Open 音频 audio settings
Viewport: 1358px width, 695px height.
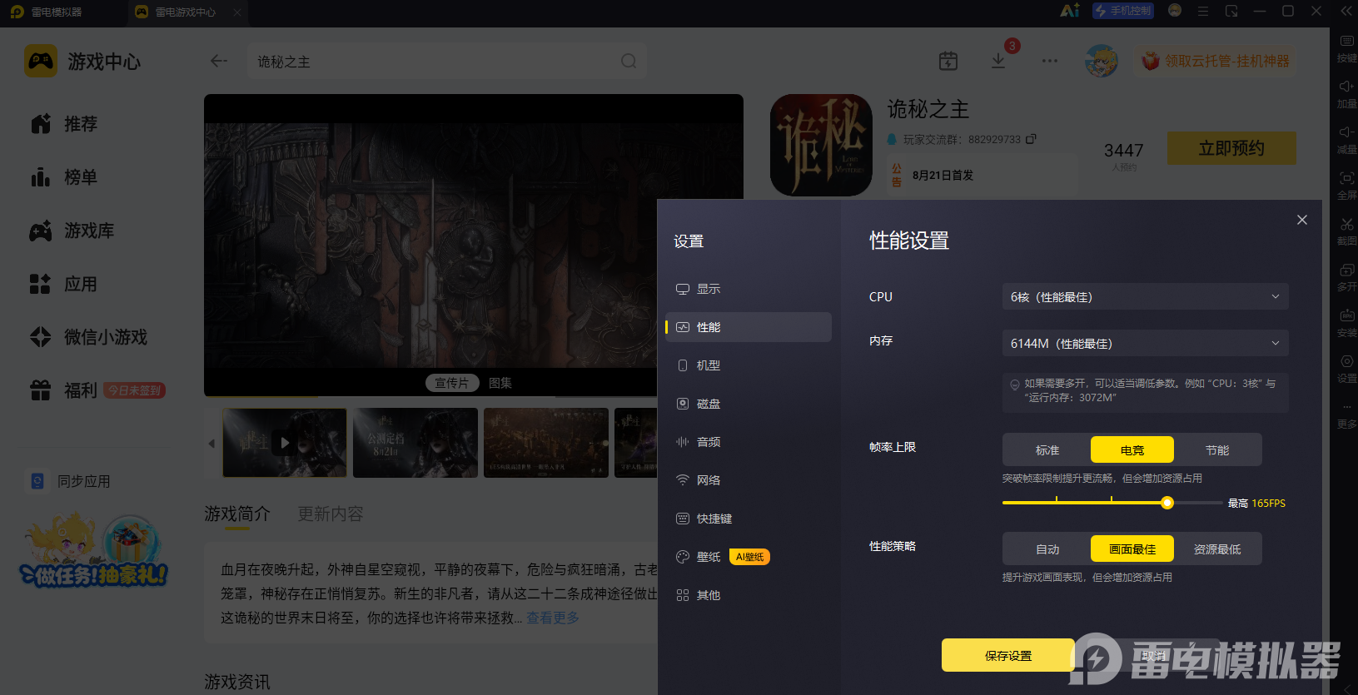[749, 442]
